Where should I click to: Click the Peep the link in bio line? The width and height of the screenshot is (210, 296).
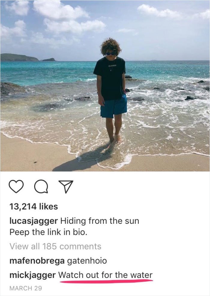tap(48, 232)
